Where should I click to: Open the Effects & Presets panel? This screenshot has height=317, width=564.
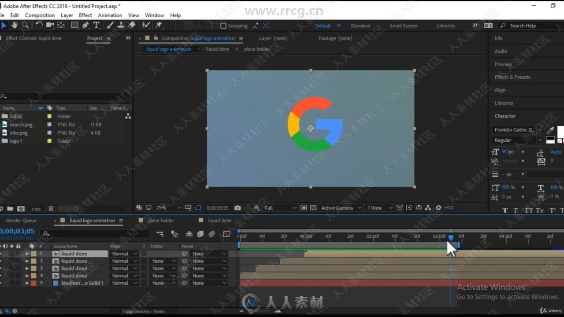pos(512,77)
